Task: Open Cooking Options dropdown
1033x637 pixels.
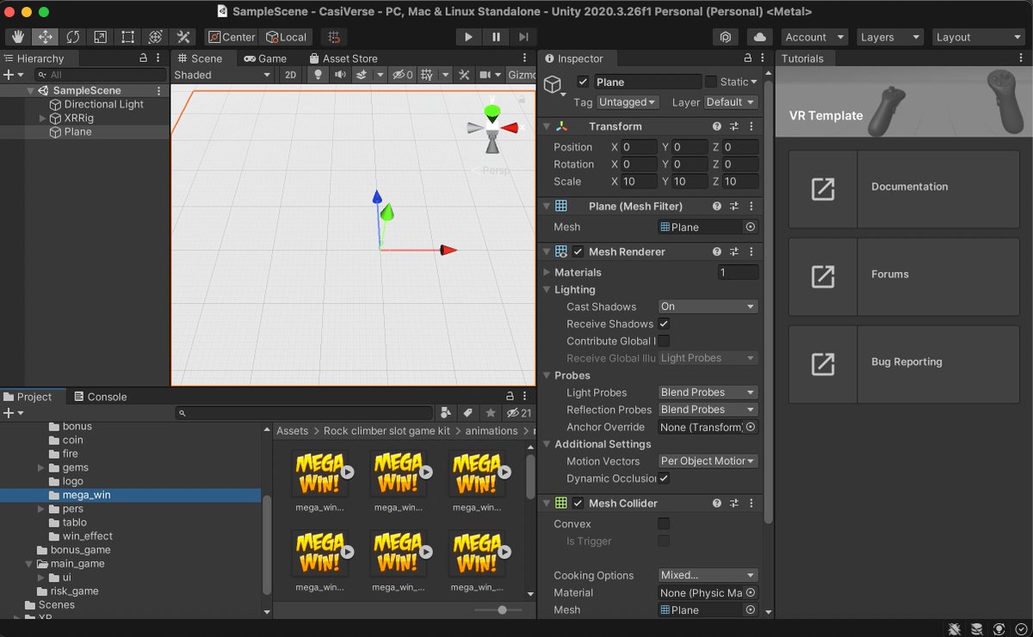Action: click(x=708, y=575)
